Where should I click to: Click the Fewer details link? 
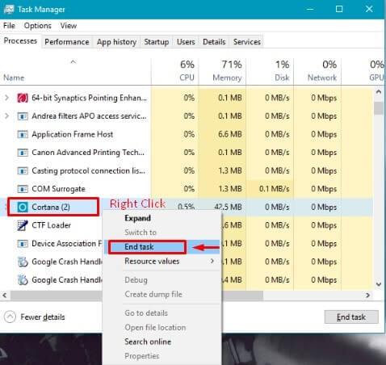[x=43, y=317]
